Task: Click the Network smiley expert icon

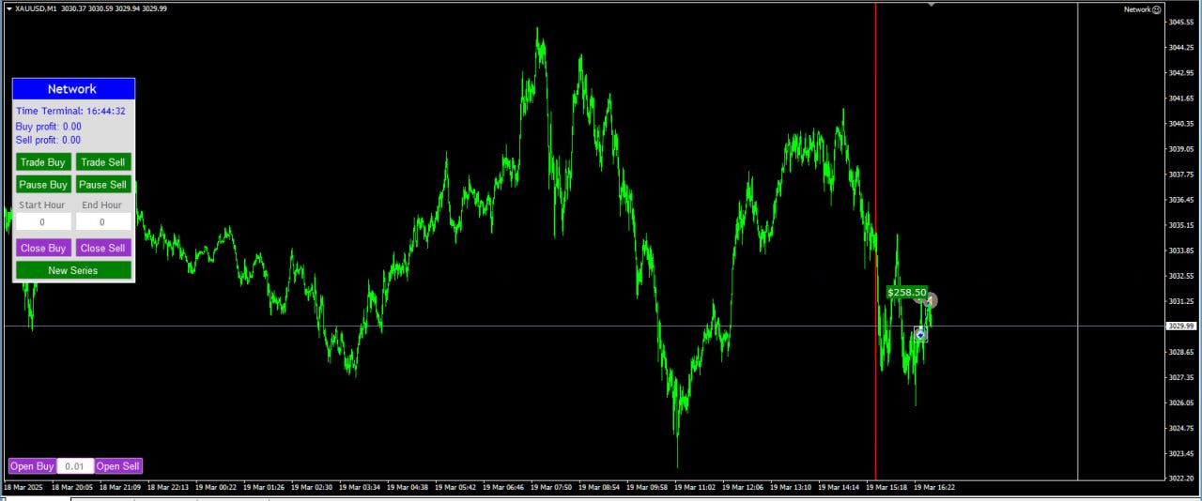Action: tap(1156, 9)
